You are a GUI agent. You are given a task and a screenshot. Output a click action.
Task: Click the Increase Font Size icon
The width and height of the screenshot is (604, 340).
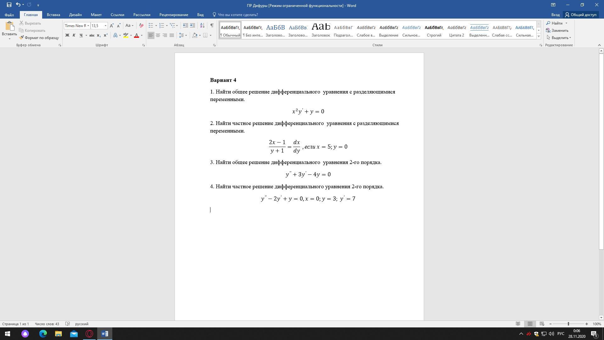click(x=112, y=26)
